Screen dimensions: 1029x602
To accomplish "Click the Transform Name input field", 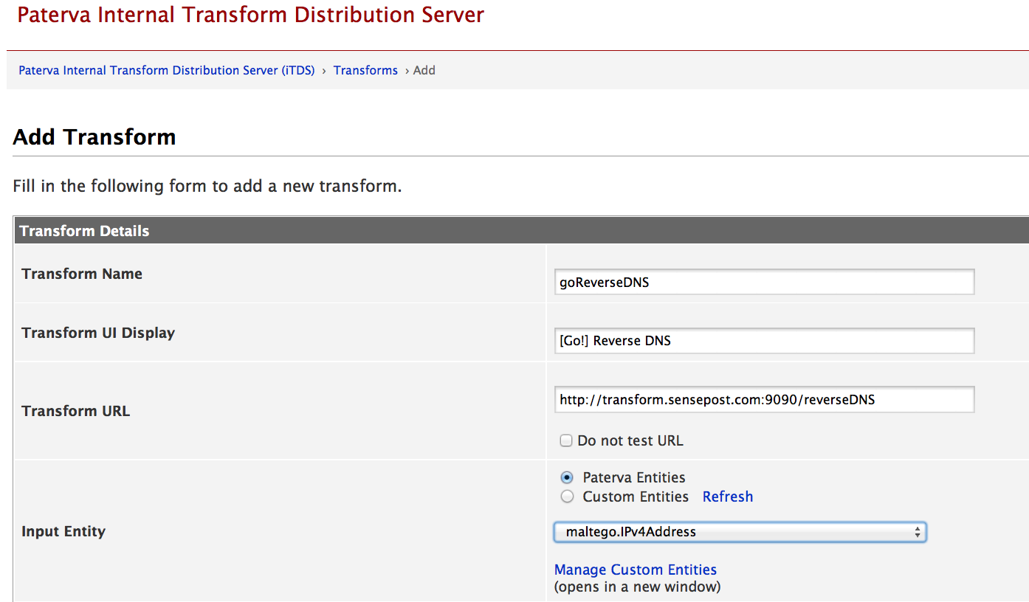I will click(764, 282).
